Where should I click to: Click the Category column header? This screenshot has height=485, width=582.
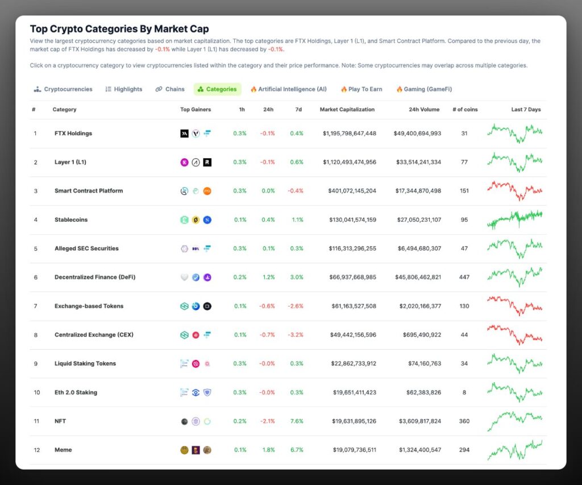[65, 110]
